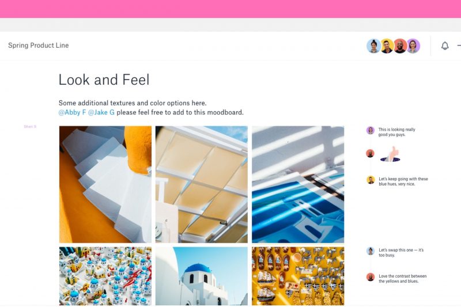Select the miniature houses souvenir image
The image size is (461, 307).
(105, 276)
